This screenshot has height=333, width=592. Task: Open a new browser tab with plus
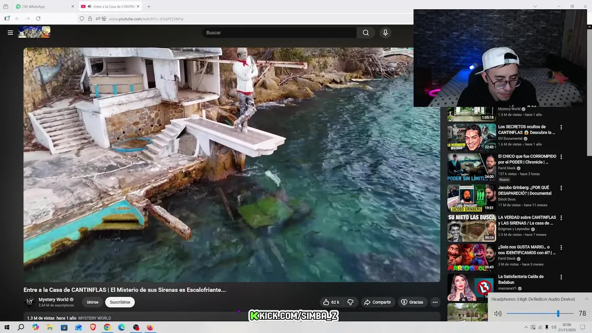(x=148, y=6)
